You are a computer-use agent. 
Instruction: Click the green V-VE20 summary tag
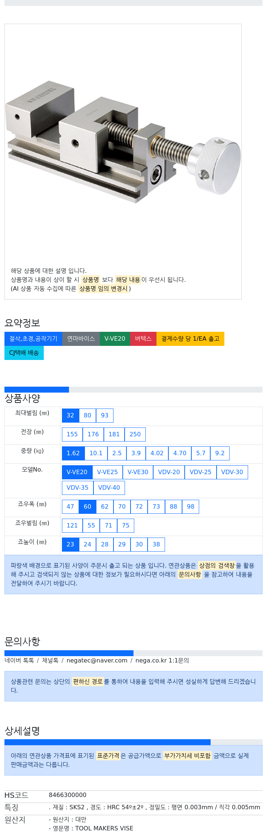click(x=115, y=339)
